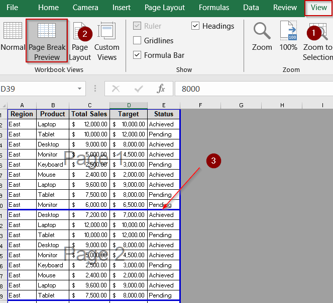Select Achieved status in row 2
The height and width of the screenshot is (303, 333).
point(164,124)
